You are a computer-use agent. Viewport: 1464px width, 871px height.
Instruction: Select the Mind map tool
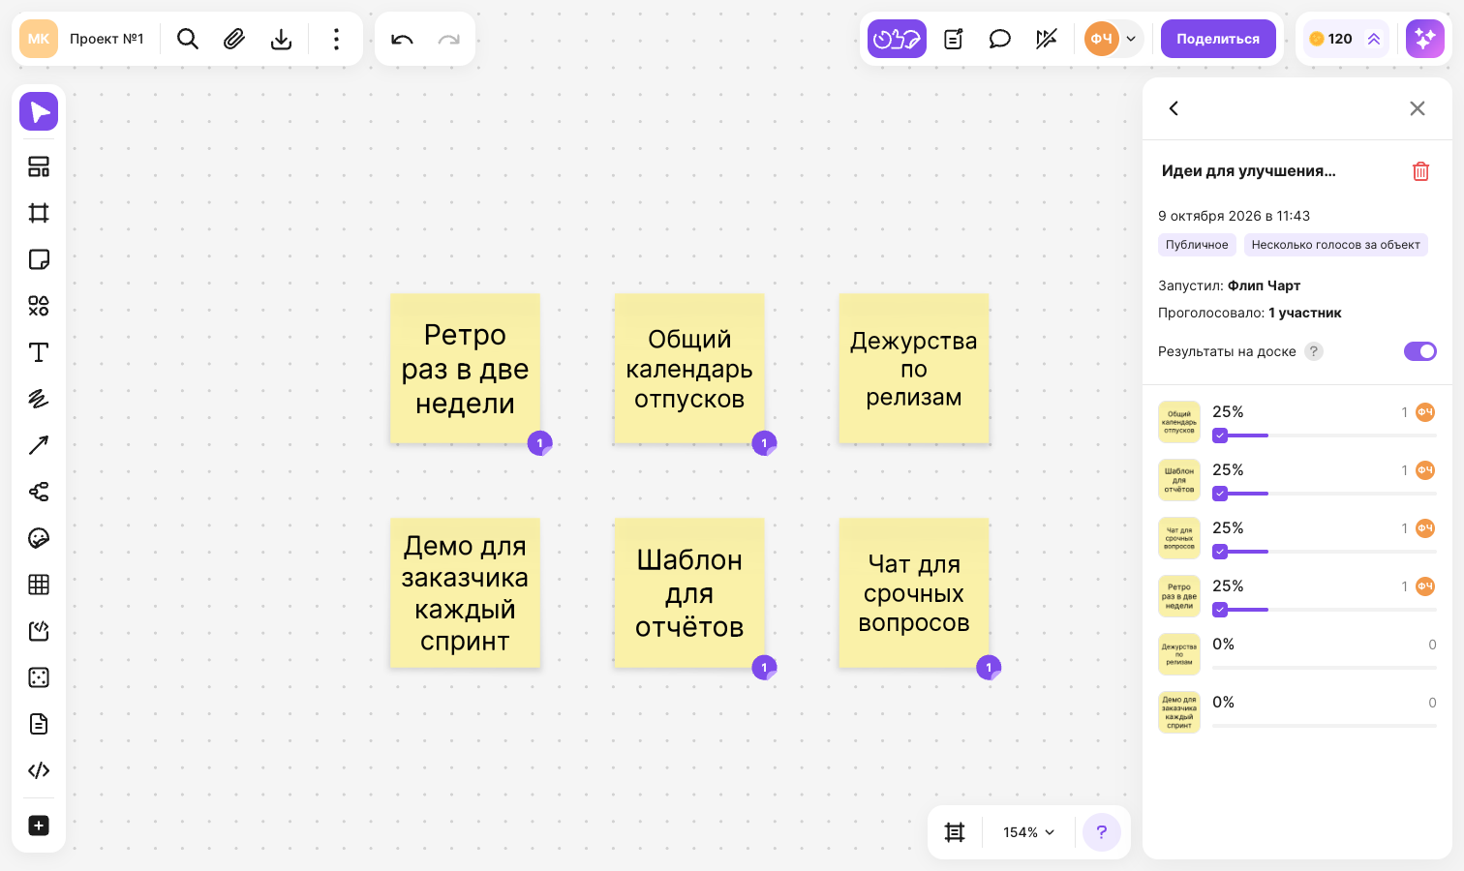coord(39,492)
